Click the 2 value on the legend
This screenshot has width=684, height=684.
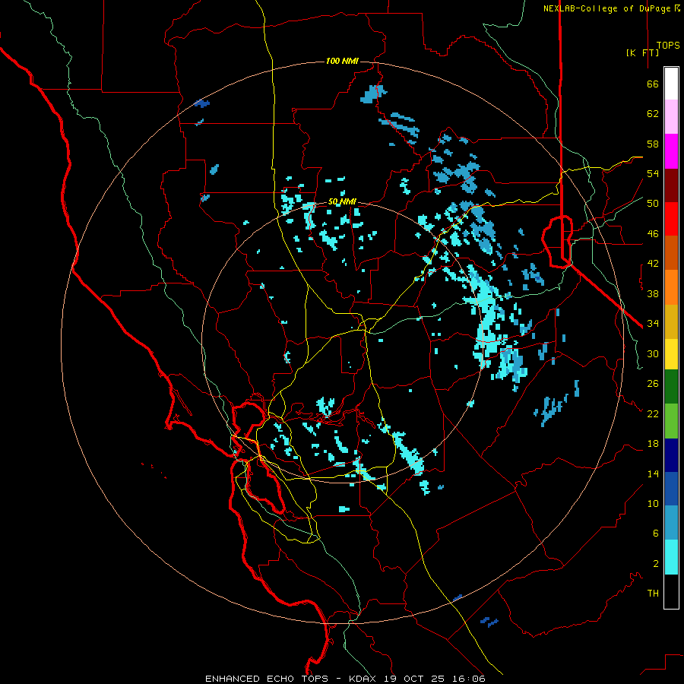tap(656, 564)
